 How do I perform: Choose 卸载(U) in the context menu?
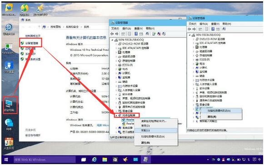[x=156, y=130]
